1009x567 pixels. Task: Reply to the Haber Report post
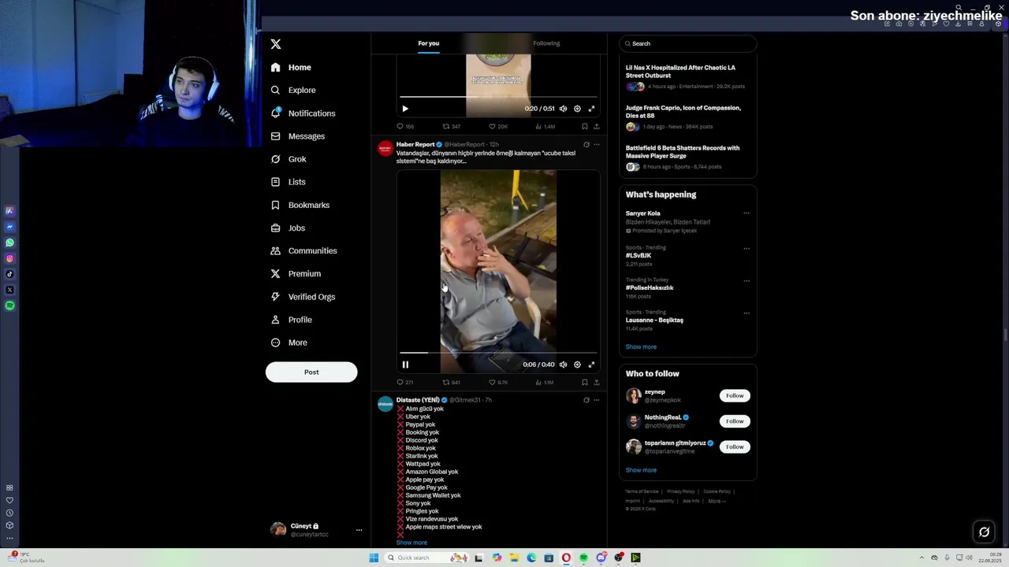point(405,382)
